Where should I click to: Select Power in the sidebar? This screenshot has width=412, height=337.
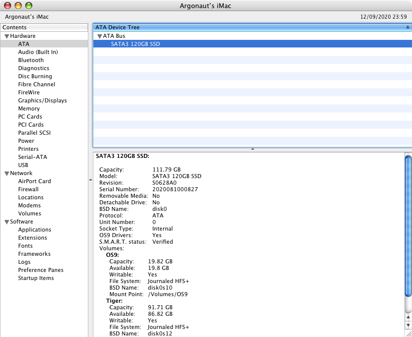[x=26, y=141]
